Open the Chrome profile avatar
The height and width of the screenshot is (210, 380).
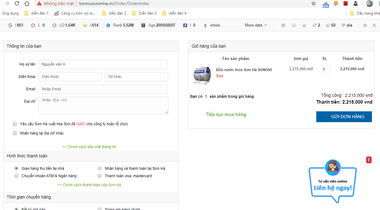pos(369,4)
